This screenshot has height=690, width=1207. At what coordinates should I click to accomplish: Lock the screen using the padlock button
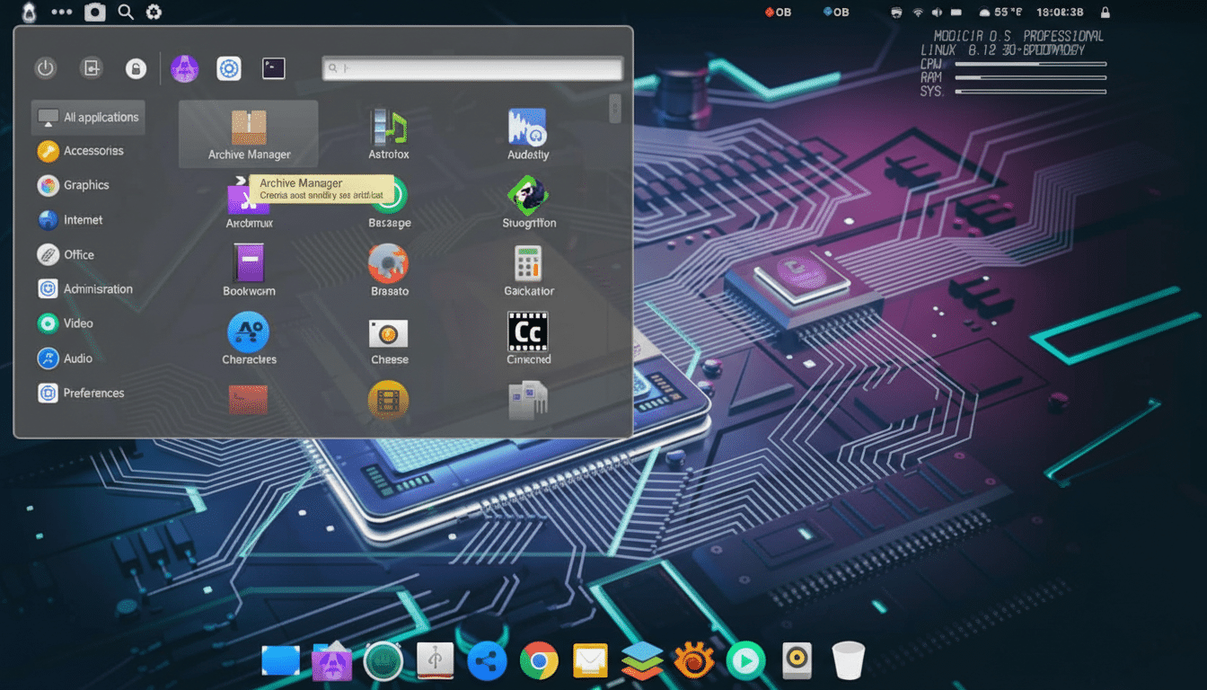[136, 68]
